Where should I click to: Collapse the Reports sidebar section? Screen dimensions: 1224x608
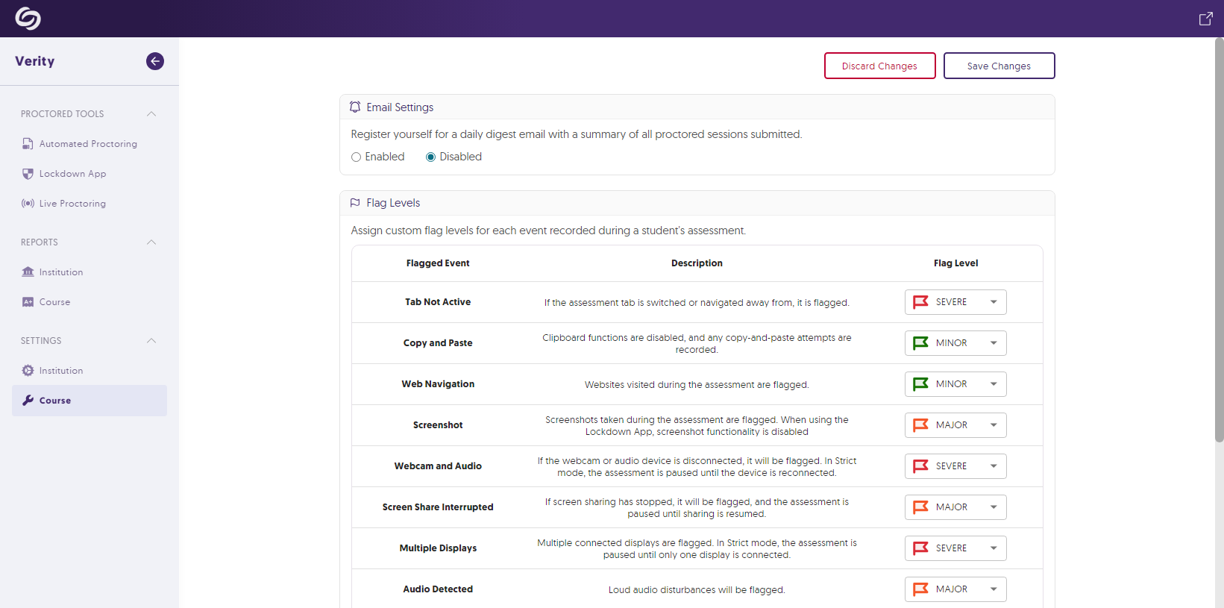tap(151, 242)
